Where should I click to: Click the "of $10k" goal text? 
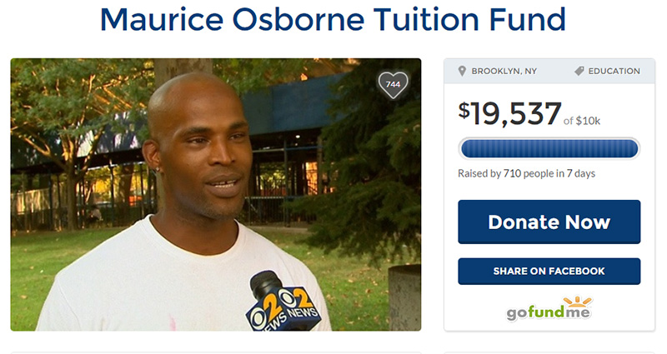[581, 121]
